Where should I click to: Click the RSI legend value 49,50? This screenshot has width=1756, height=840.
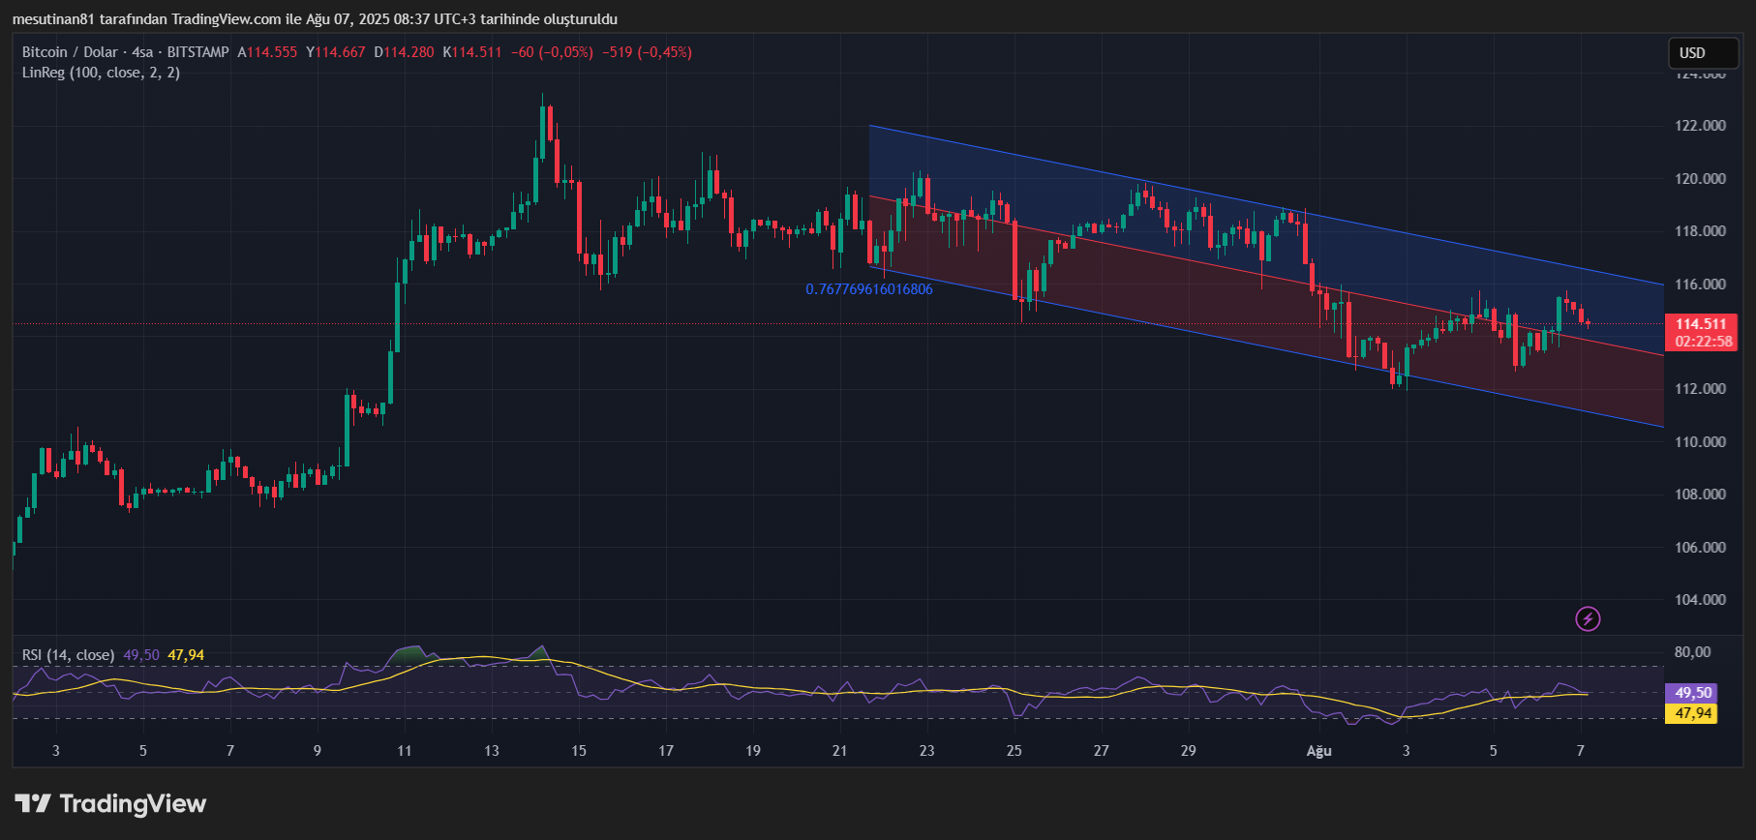pos(141,655)
